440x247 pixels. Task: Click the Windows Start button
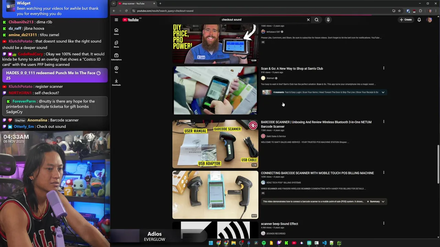pos(211,243)
